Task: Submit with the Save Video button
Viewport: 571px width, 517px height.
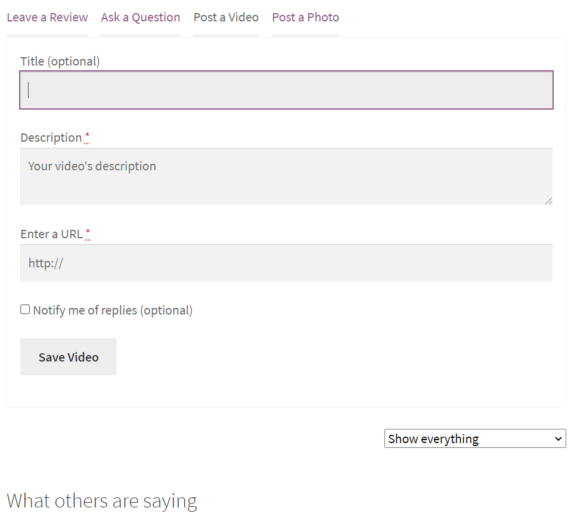Action: point(69,357)
